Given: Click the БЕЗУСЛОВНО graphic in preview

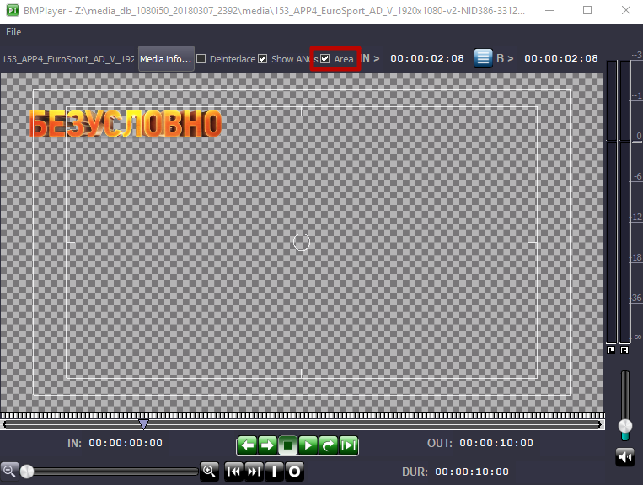Looking at the screenshot, I should (x=126, y=123).
